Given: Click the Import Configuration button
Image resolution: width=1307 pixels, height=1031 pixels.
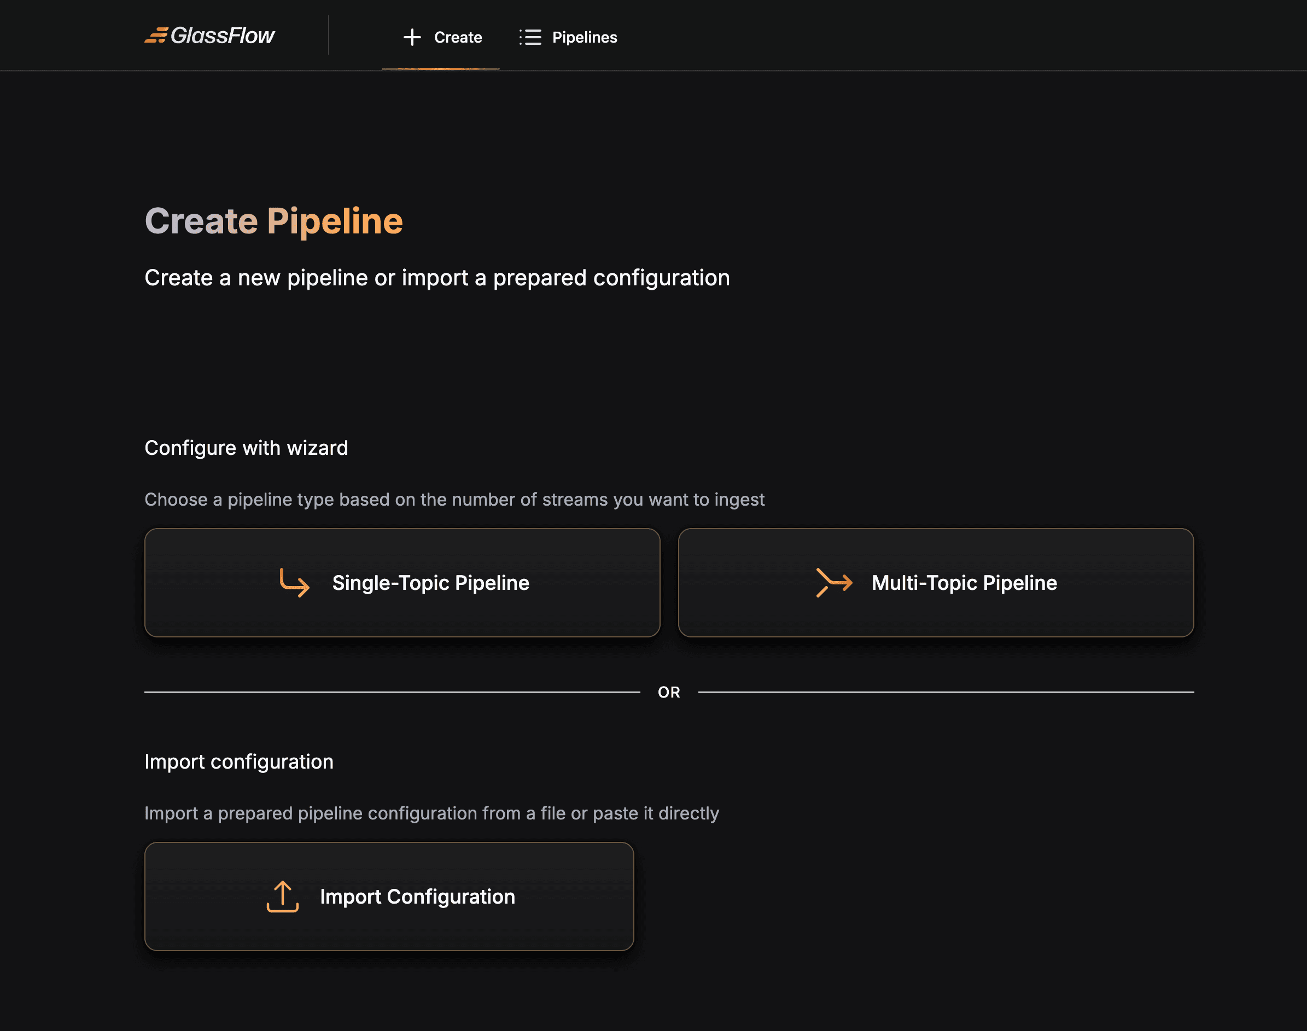Looking at the screenshot, I should click(x=389, y=896).
